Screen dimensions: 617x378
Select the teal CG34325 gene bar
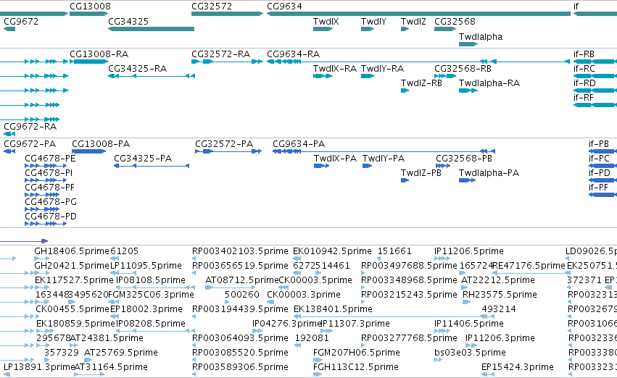[x=151, y=29]
